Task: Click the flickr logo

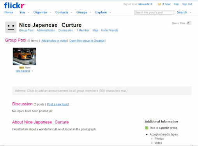Action: click(14, 5)
